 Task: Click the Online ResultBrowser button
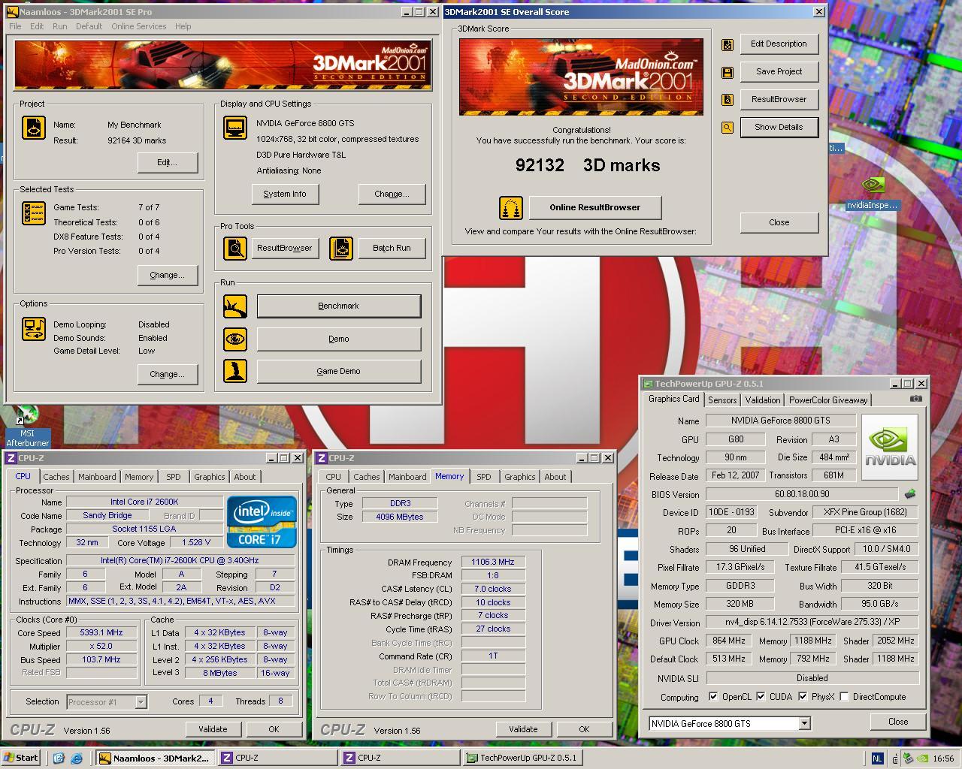click(x=595, y=208)
